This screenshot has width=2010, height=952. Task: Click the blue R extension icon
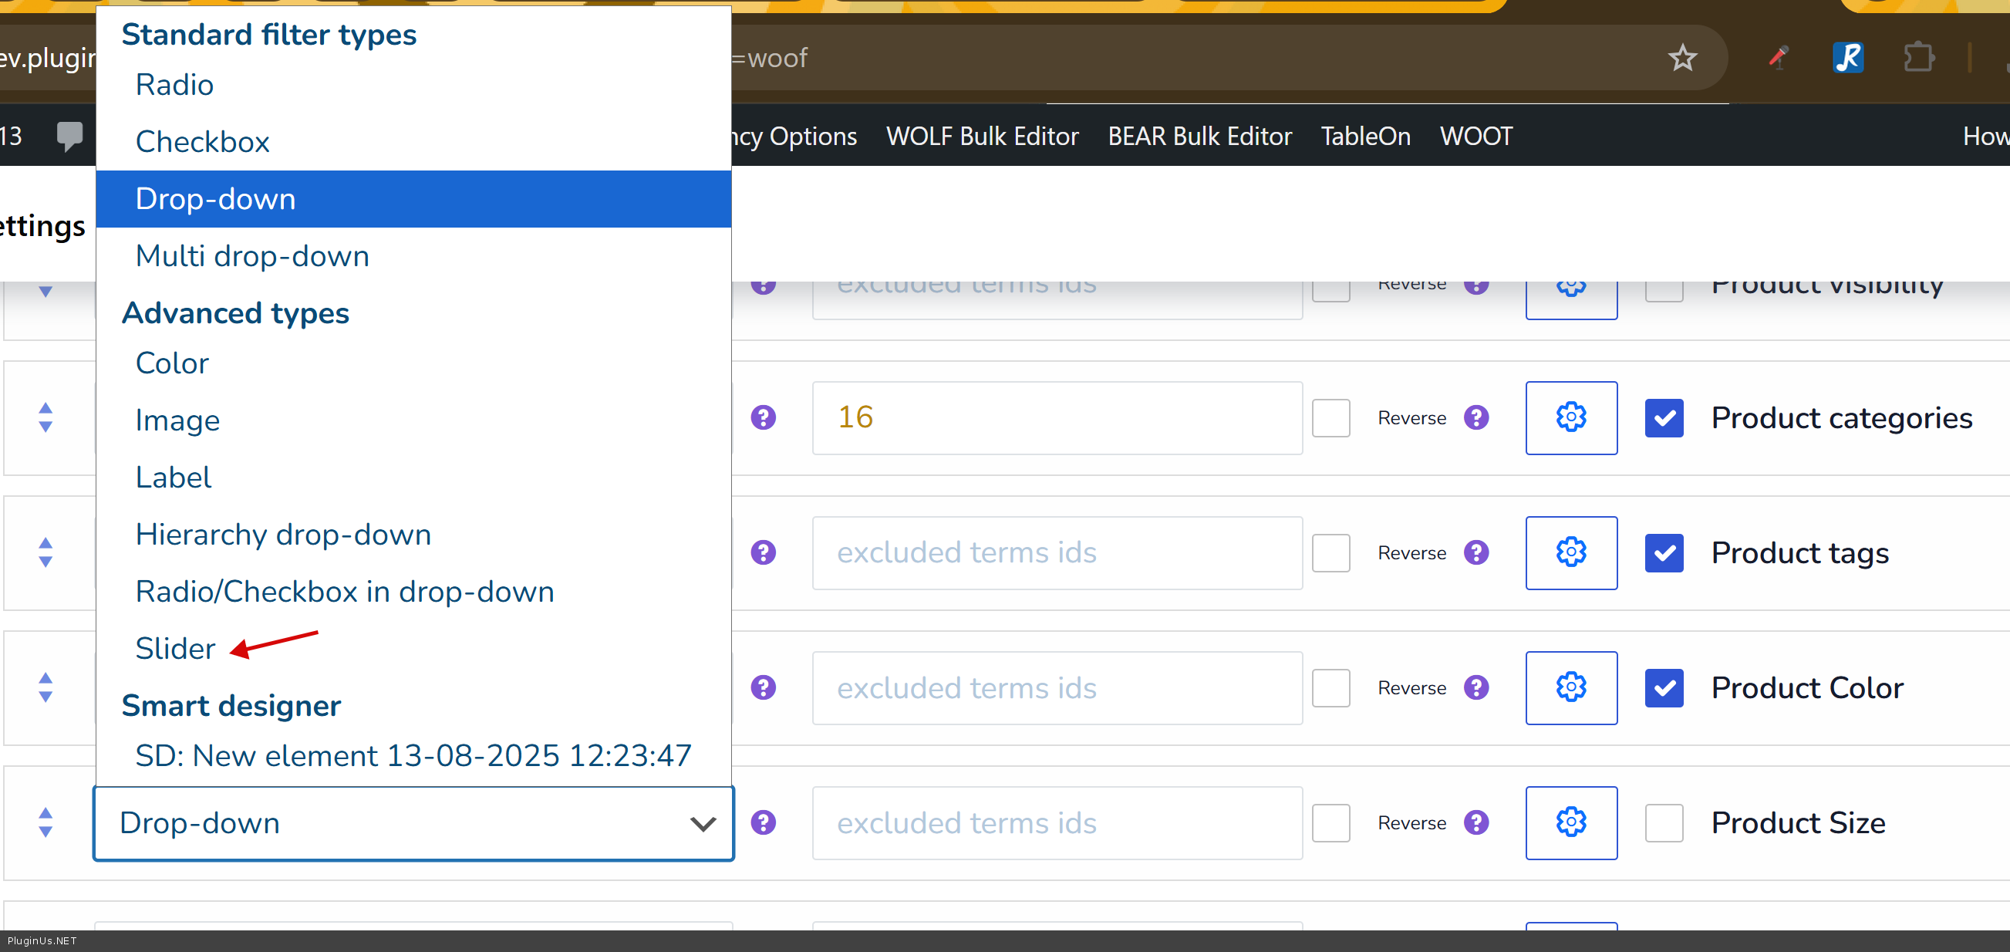[x=1848, y=58]
